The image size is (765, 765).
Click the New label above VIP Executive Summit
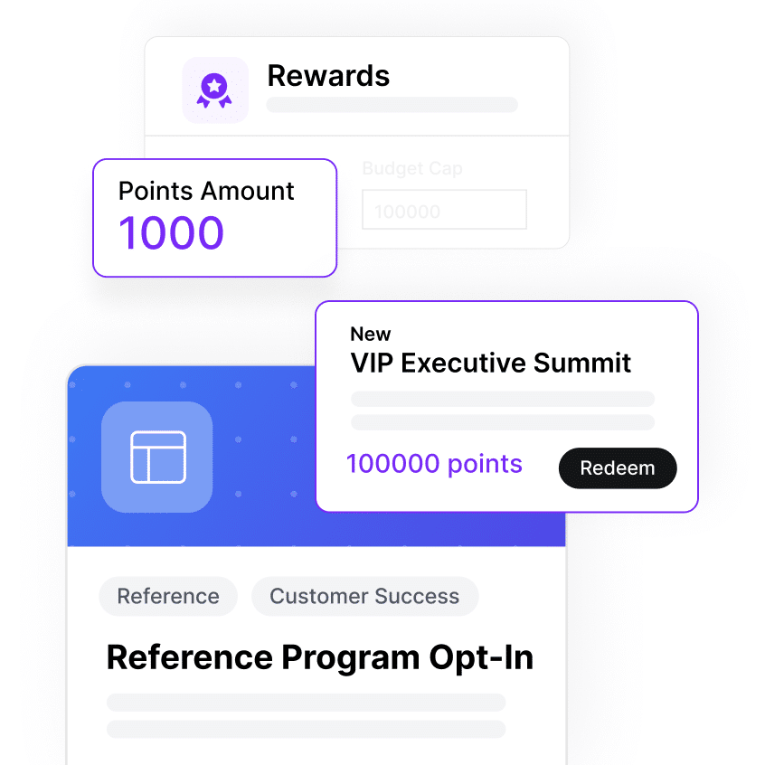point(371,335)
